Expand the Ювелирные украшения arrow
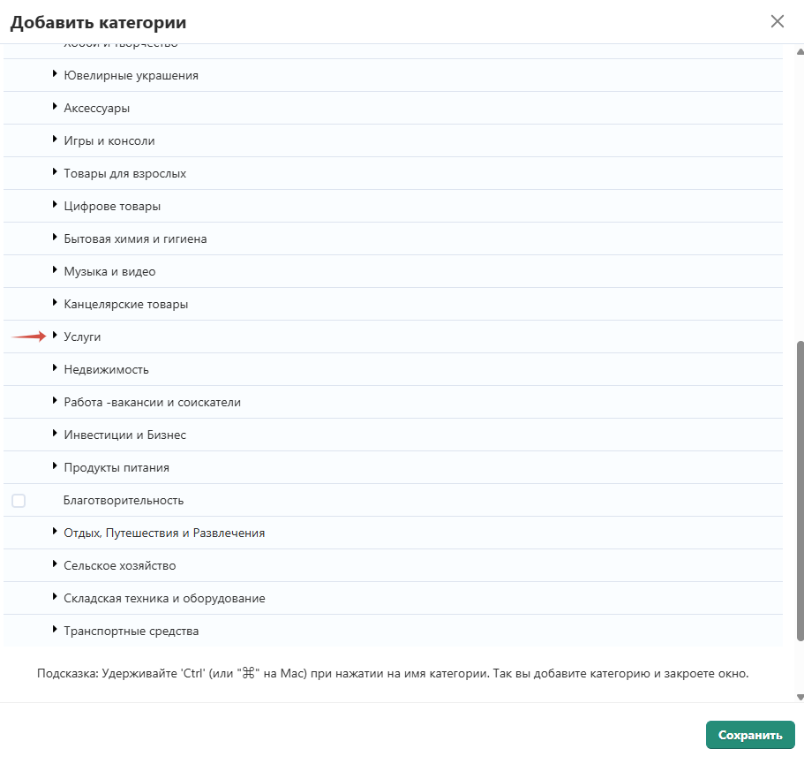Viewport: 804px width, 764px height. click(x=55, y=75)
